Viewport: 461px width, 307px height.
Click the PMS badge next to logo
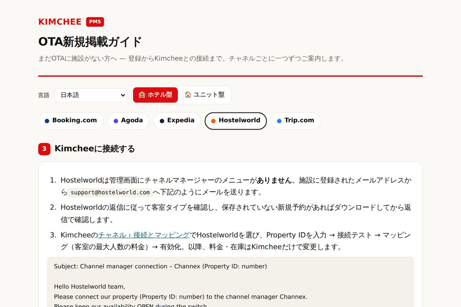click(x=95, y=22)
